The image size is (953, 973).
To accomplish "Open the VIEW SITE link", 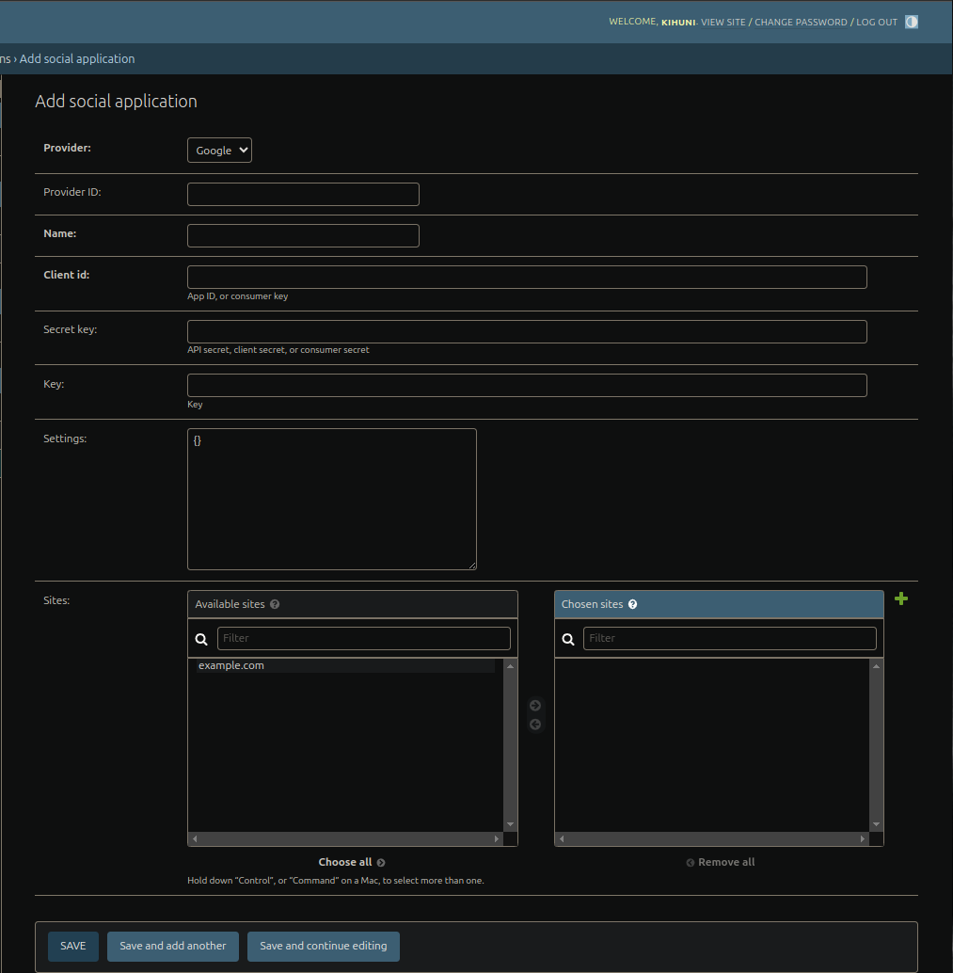I will (723, 23).
